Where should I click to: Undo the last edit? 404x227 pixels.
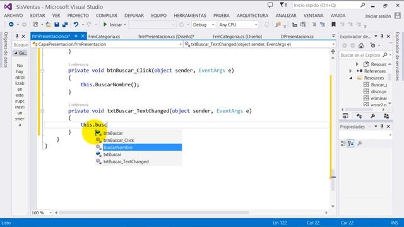tap(76, 25)
